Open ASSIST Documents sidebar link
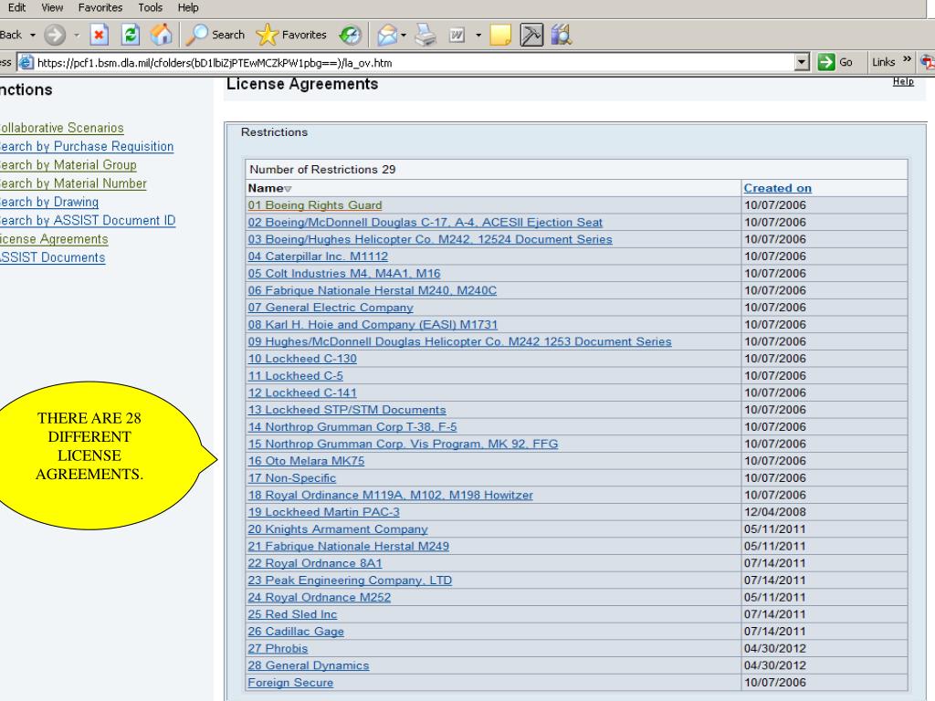 click(52, 257)
